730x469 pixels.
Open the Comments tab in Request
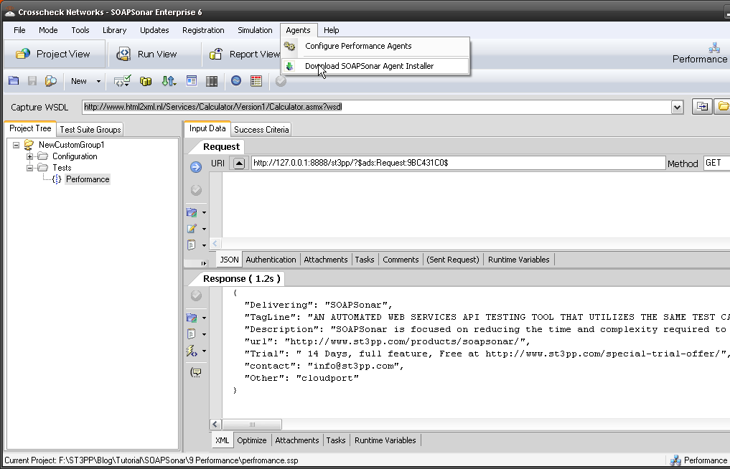click(401, 260)
